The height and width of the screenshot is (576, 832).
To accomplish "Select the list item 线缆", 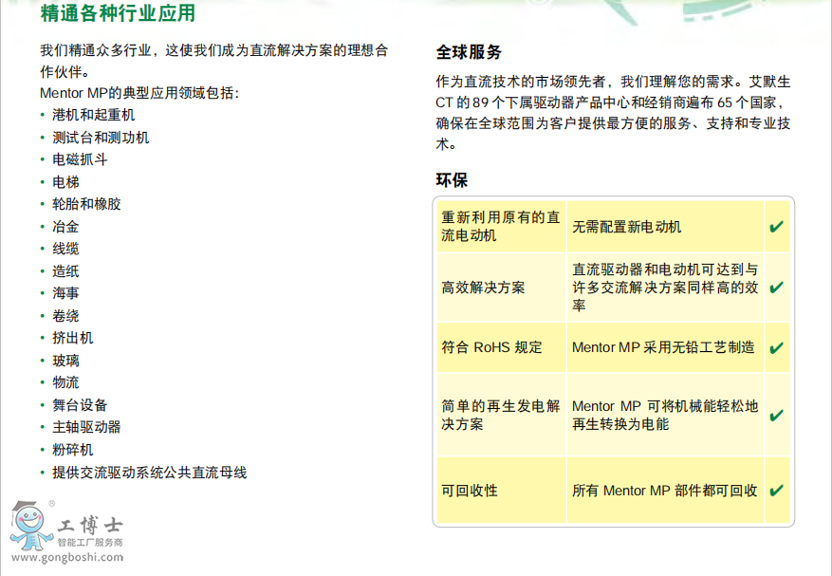I will click(x=65, y=249).
